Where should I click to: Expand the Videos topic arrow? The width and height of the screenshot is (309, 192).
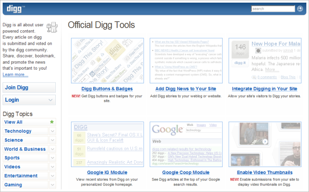(52, 167)
